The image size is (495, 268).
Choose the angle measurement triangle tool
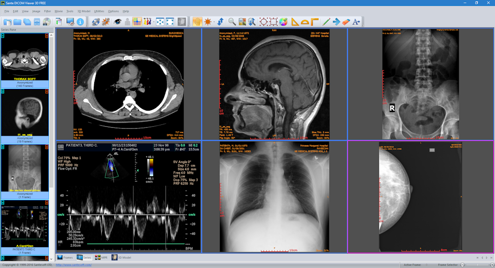click(x=295, y=22)
